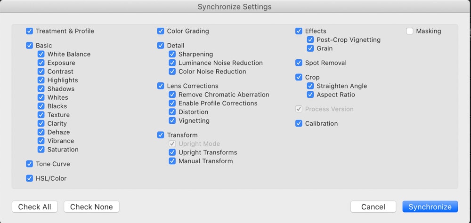Disable the Dehaze checkbox
Viewport: 471px width, 223px height.
(41, 132)
